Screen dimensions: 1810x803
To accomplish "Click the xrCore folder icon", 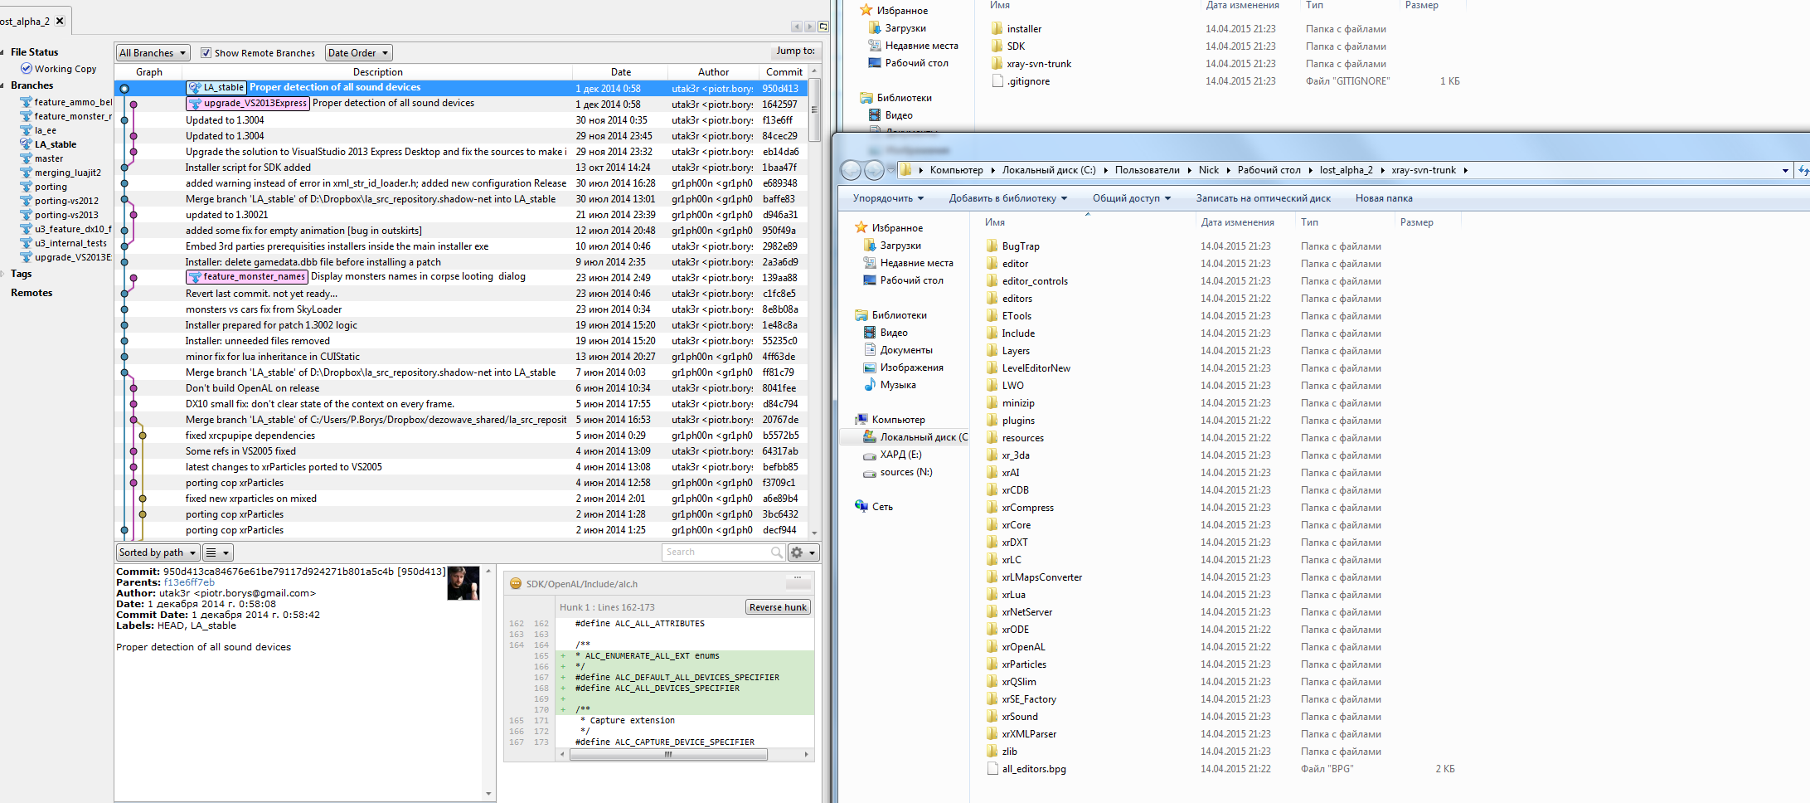I will pos(992,525).
